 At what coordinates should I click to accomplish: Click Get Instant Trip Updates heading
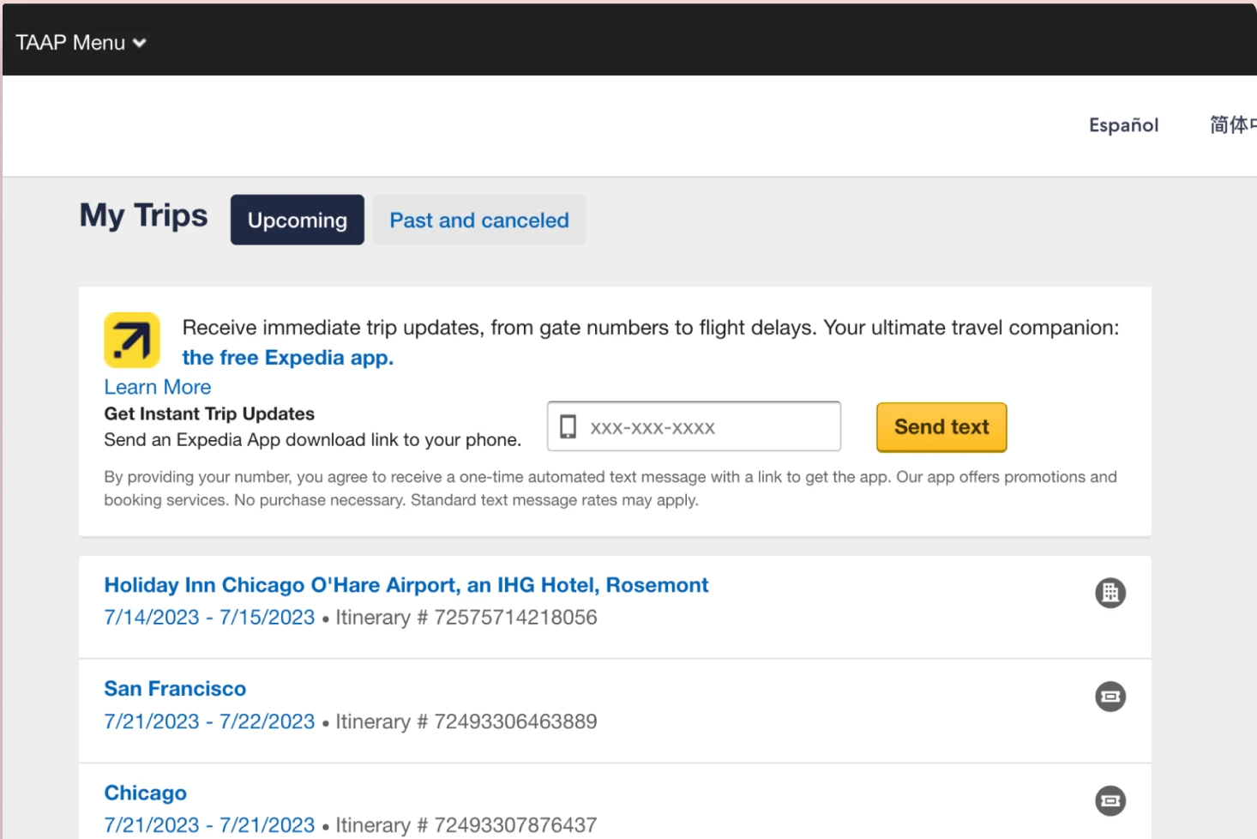(x=209, y=413)
